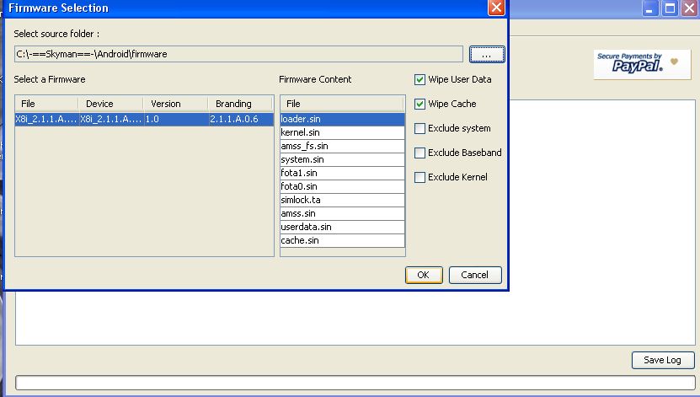Viewport: 700px width, 397px height.
Task: Check the Exclude Kernel option
Action: click(420, 178)
